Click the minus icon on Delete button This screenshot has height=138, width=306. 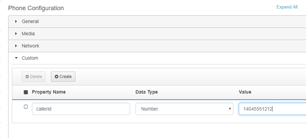pyautogui.click(x=27, y=77)
